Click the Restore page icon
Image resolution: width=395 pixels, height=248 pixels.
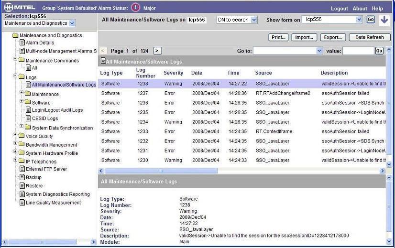(22, 185)
